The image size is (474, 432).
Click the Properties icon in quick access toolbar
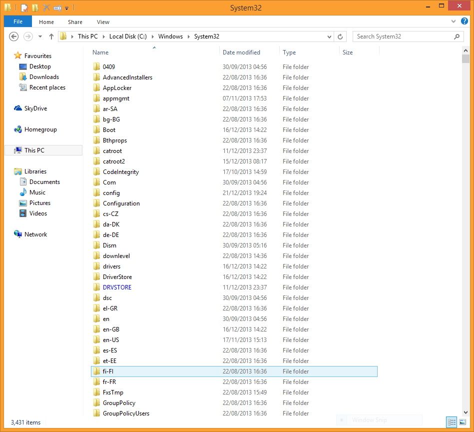[x=24, y=7]
